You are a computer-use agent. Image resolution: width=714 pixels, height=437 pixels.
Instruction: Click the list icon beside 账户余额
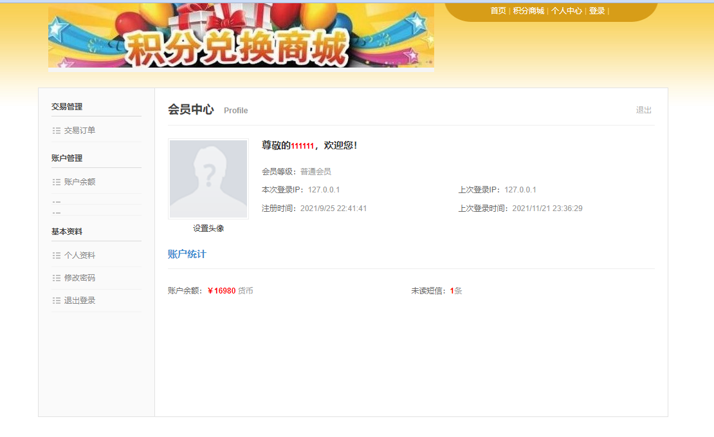(57, 182)
